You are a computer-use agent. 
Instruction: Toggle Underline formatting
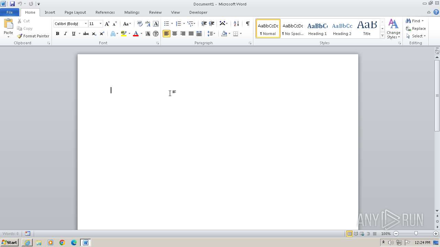(73, 34)
